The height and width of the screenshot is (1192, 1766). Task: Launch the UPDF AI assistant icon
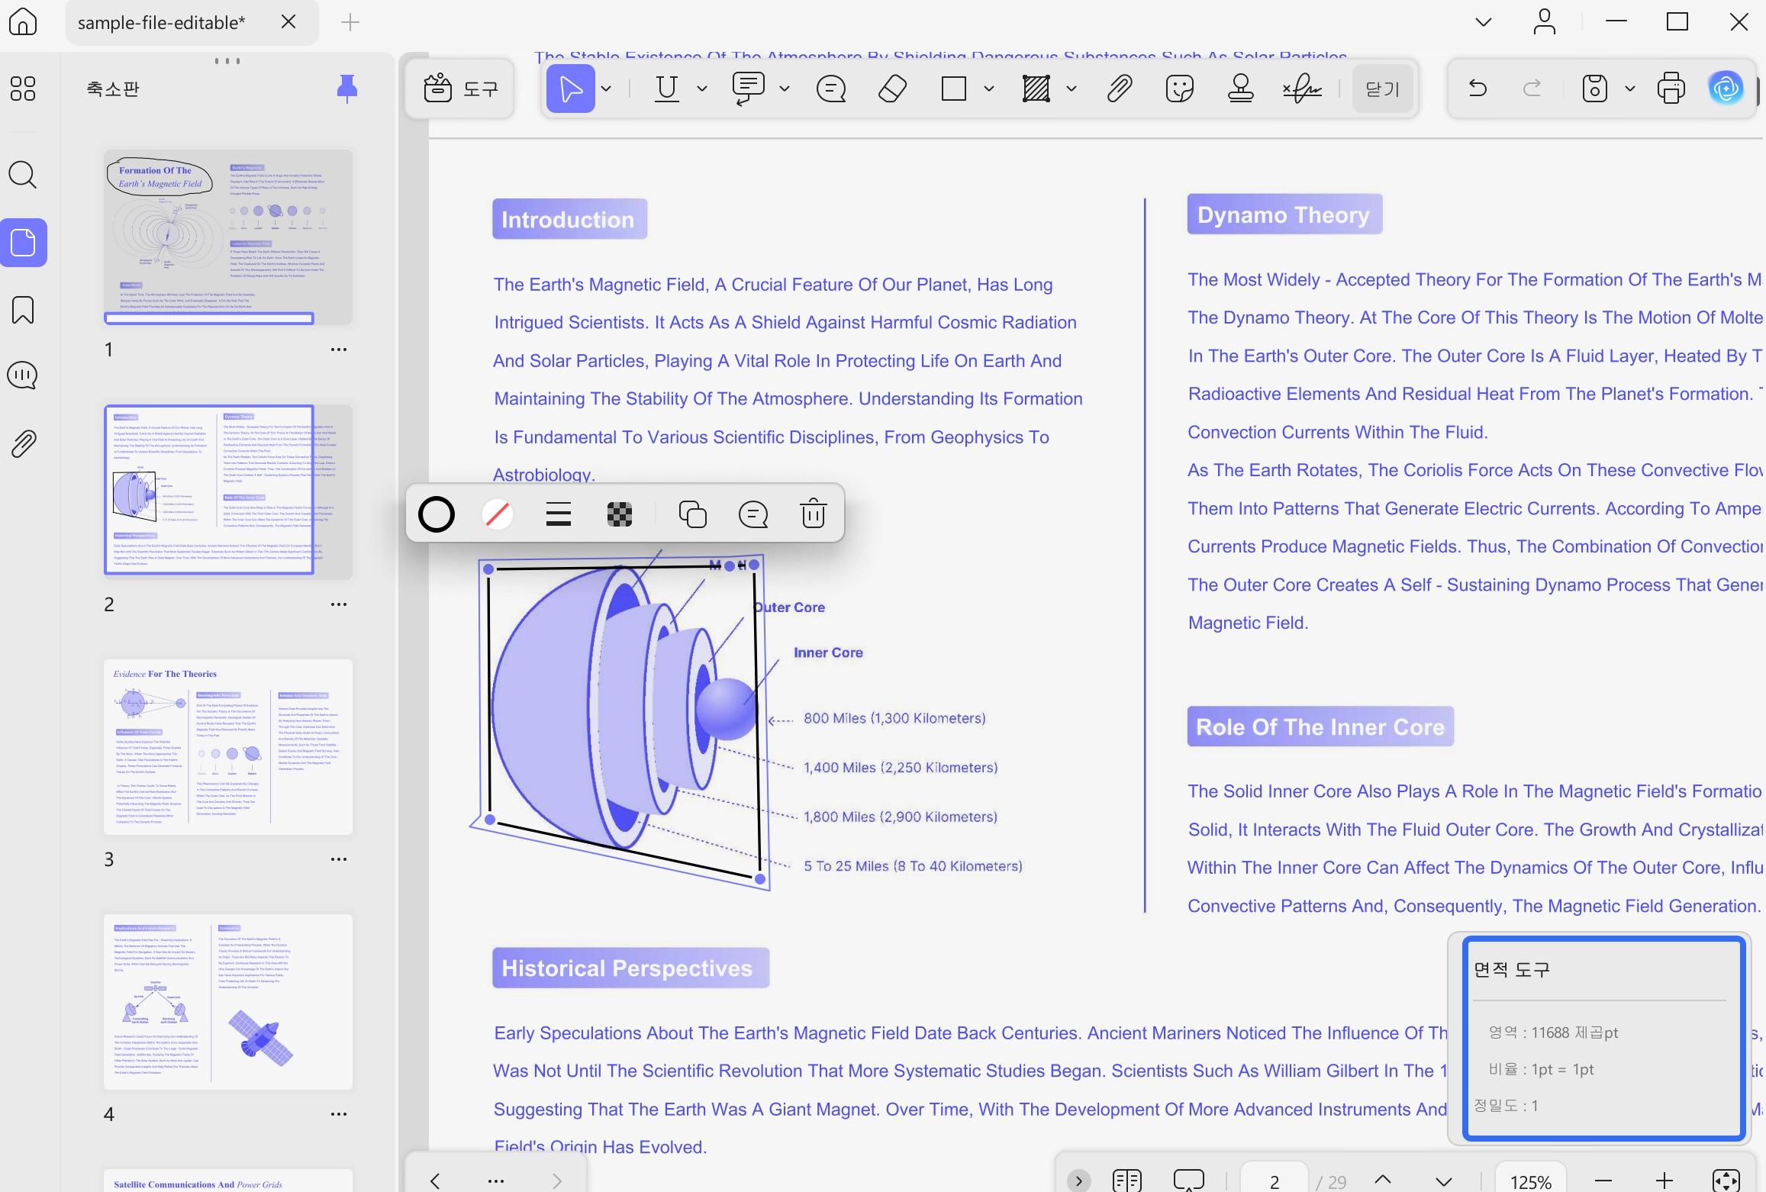[x=1726, y=89]
